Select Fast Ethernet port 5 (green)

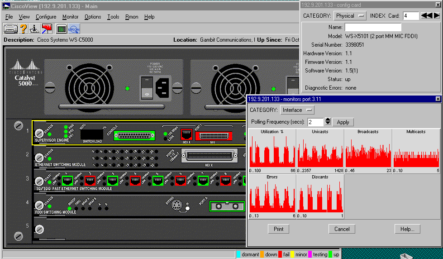click(157, 180)
